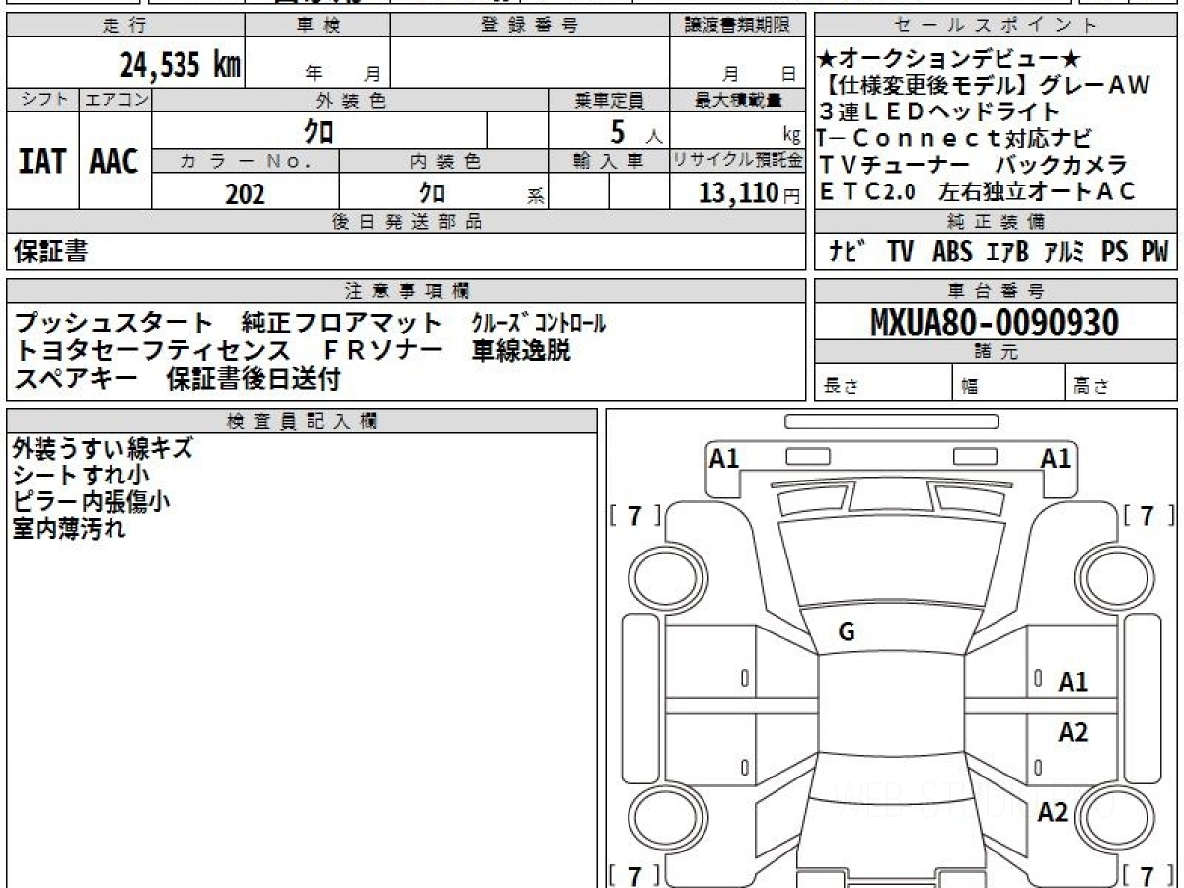
Task: Select the 後日発送部品 header
Action: coord(406,222)
